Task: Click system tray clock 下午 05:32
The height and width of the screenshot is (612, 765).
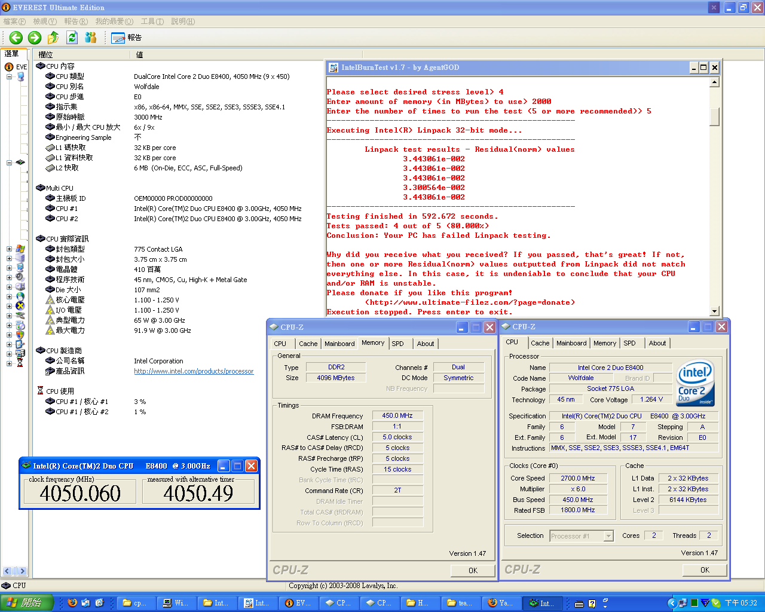Action: (x=740, y=604)
